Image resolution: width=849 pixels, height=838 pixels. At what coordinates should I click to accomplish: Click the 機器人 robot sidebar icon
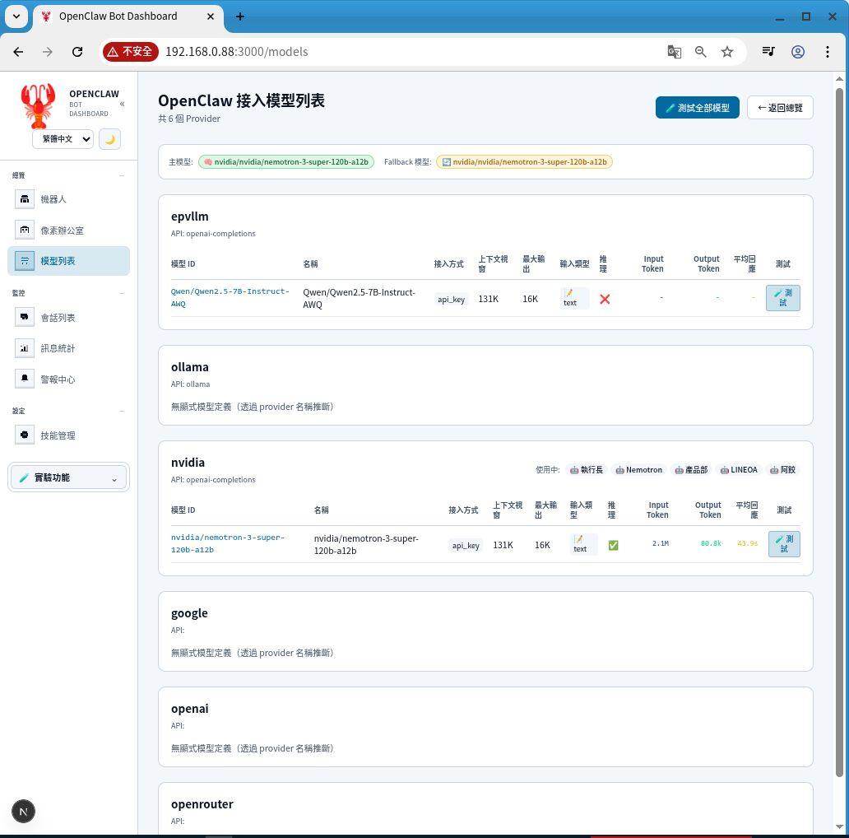click(25, 199)
